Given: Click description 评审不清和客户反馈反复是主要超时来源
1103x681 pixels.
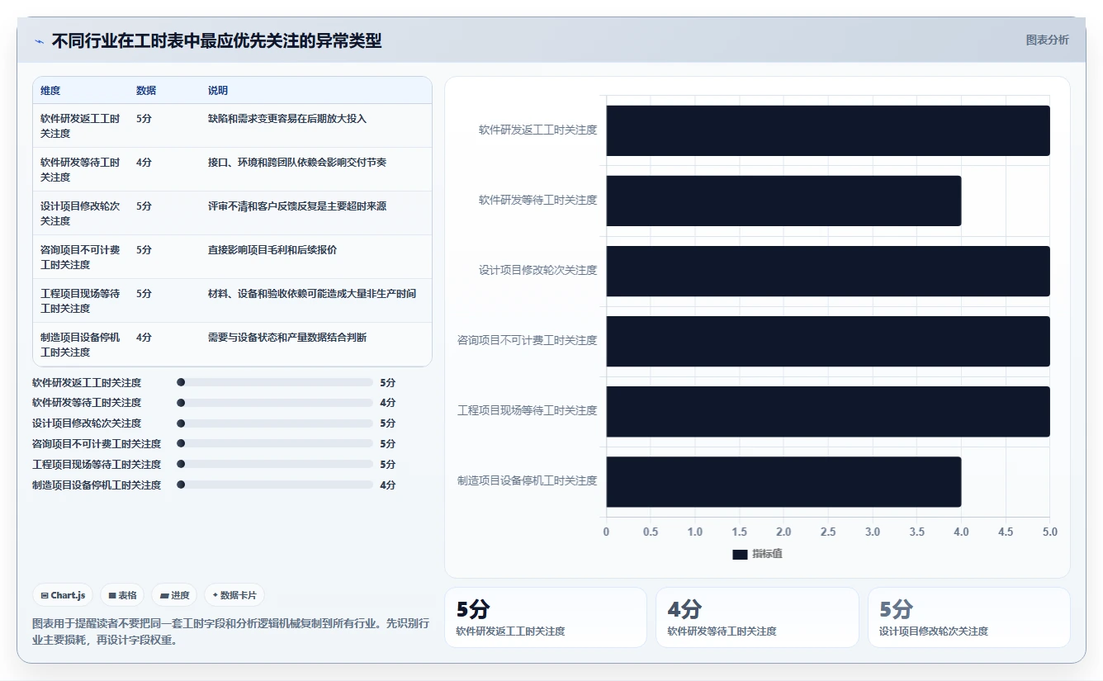Looking at the screenshot, I should [x=297, y=206].
